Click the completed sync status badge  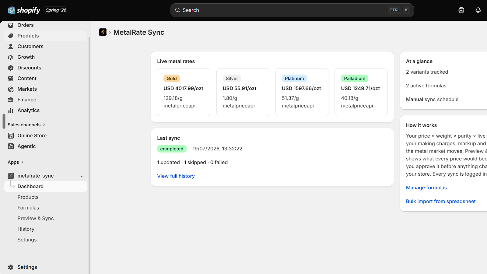tap(172, 149)
